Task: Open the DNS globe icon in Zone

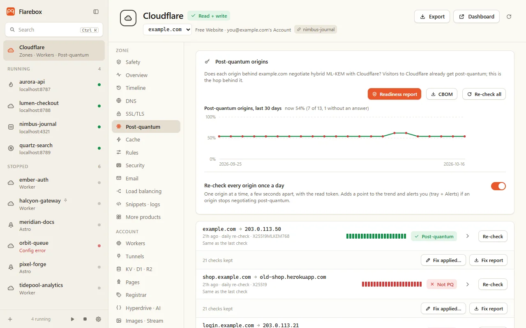Action: pos(119,101)
